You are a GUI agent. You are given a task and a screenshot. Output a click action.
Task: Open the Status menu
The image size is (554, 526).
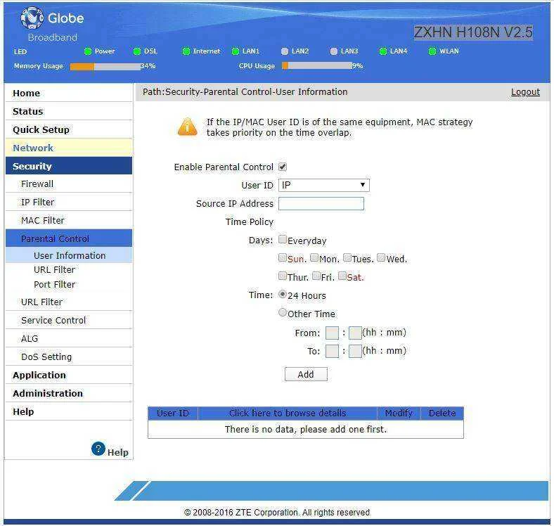[x=69, y=111]
